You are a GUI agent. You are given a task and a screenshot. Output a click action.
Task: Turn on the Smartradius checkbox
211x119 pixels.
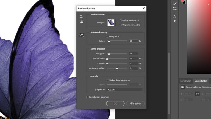point(107,36)
